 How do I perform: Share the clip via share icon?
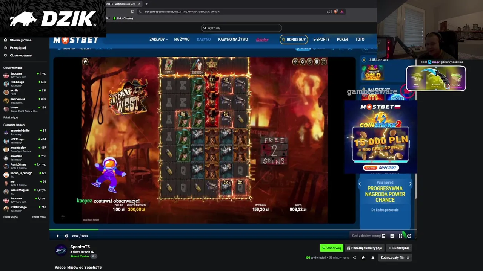point(354,258)
